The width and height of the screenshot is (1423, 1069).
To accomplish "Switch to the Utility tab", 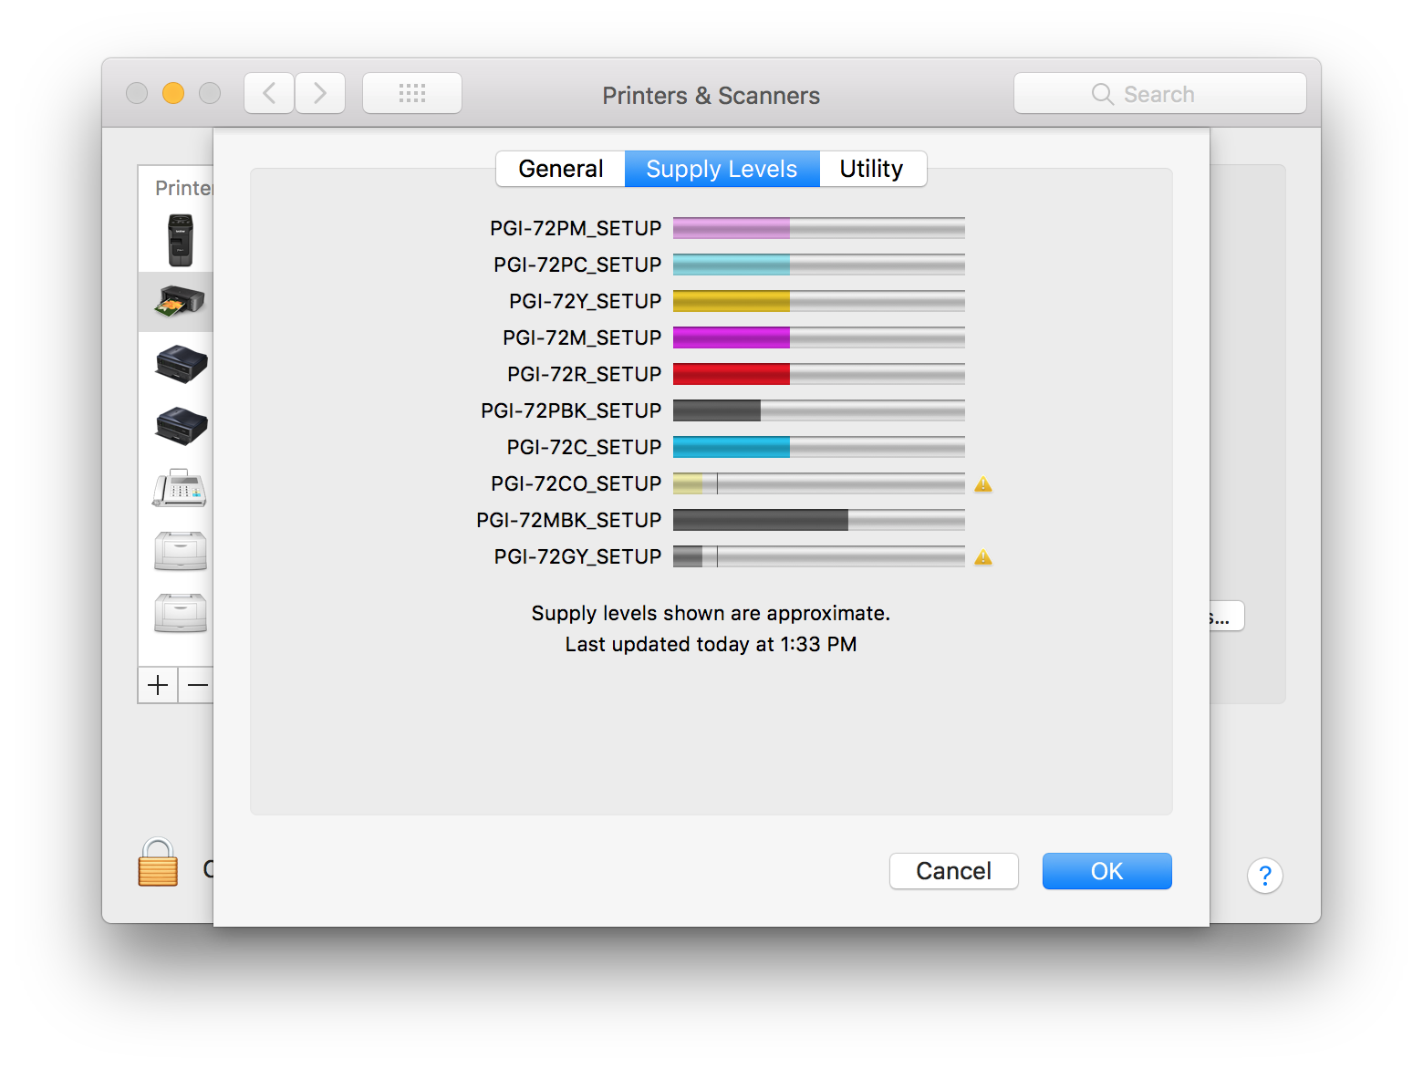I will 872,169.
